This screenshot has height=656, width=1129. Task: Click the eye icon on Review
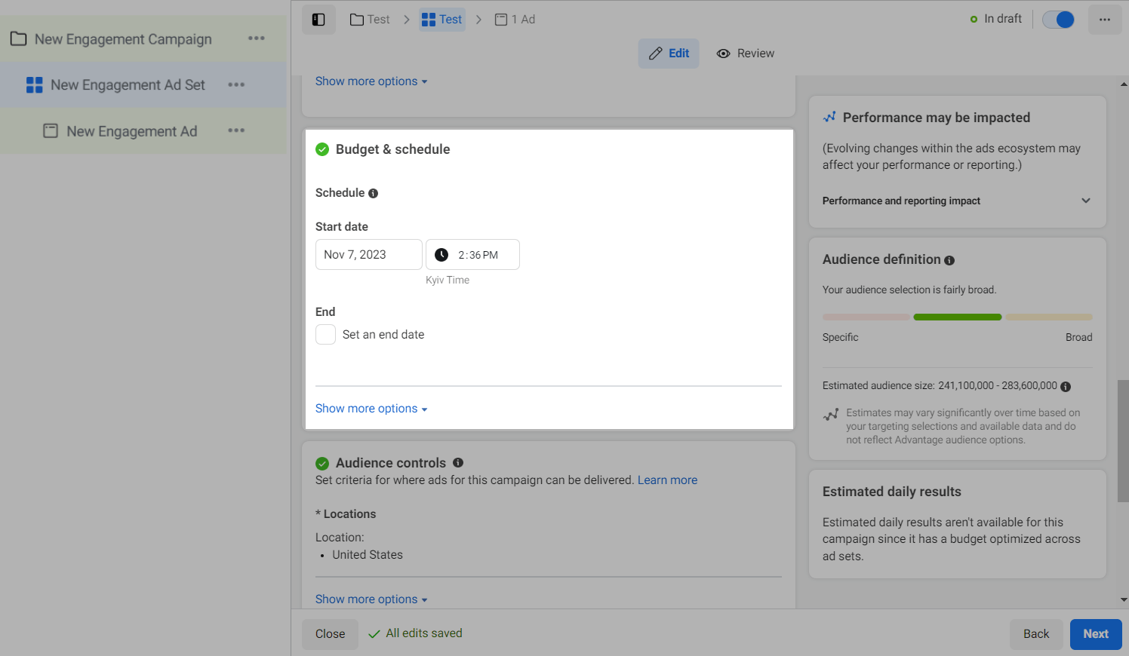pos(723,54)
